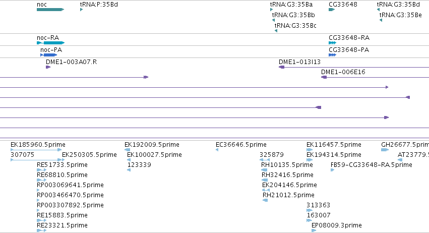Click the 123339 feature label
429x233 pixels.
click(139, 165)
